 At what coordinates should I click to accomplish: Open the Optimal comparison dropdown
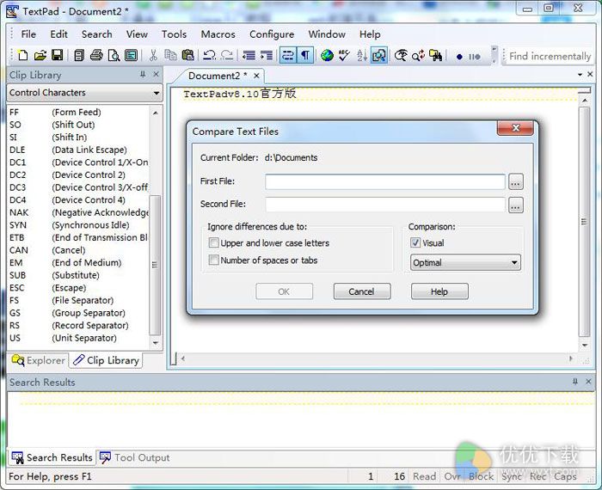[x=465, y=263]
